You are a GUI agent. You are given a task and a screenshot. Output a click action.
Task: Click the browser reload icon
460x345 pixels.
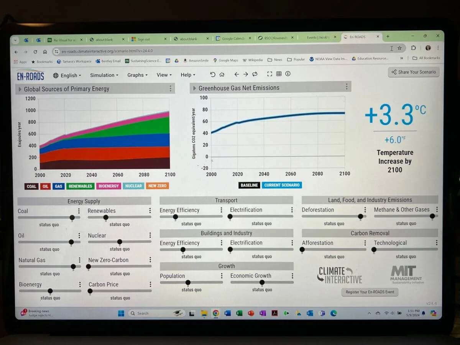[35, 52]
